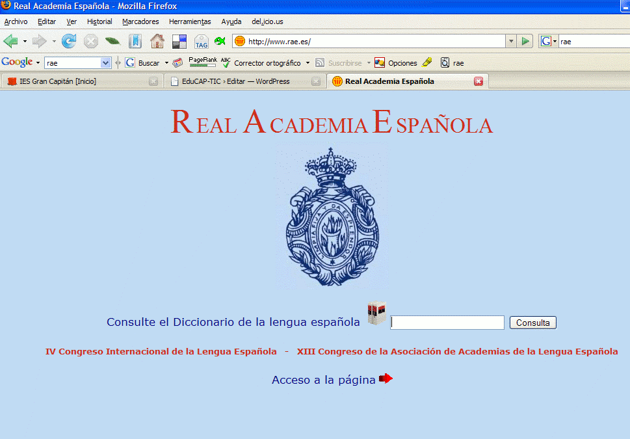Image resolution: width=630 pixels, height=439 pixels.
Task: Open the Corrector ortográfico dropdown arrow
Action: tap(308, 62)
